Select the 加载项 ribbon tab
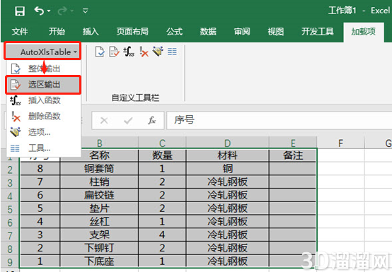This screenshot has width=392, height=272. [364, 32]
